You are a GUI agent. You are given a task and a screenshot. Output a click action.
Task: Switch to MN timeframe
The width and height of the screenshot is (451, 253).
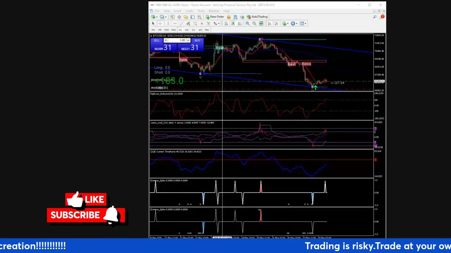pyautogui.click(x=207, y=30)
